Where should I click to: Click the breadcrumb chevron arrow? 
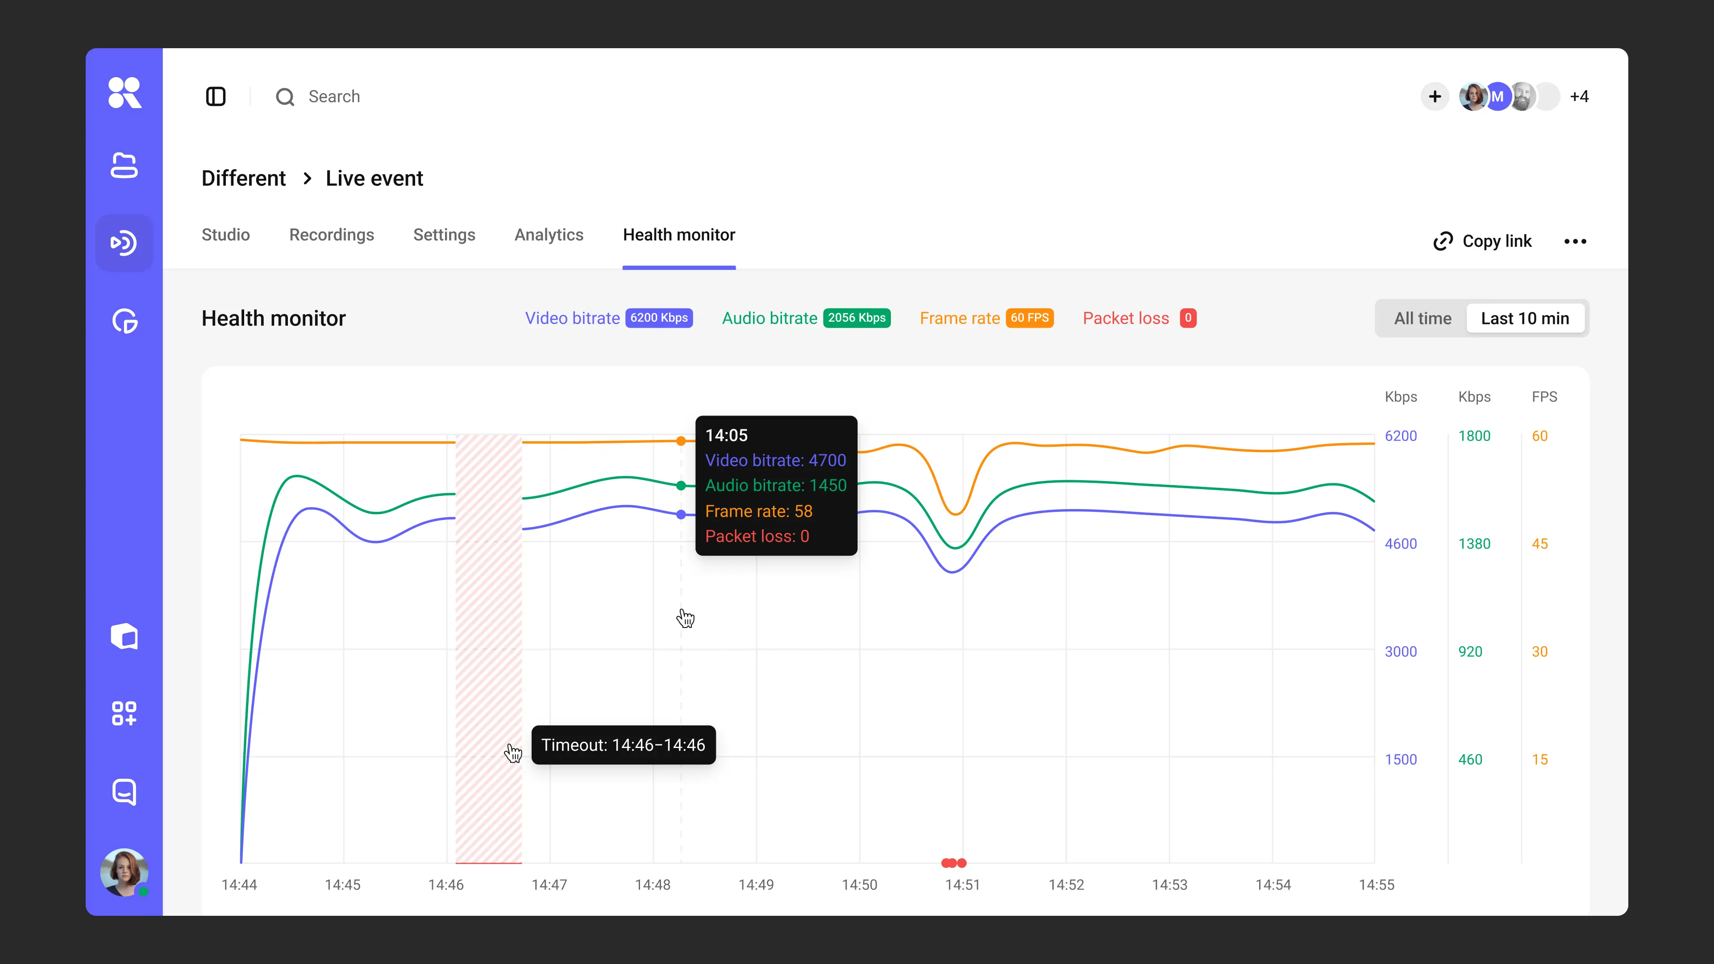[307, 179]
